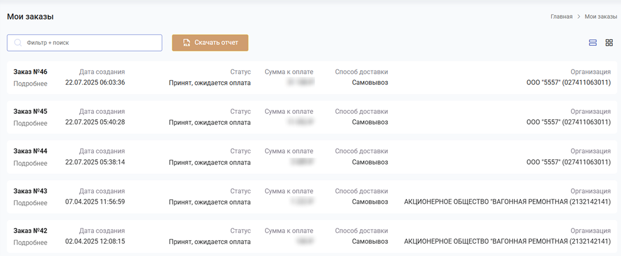
Task: Open 'Подробнее' for order №46
Action: point(30,84)
